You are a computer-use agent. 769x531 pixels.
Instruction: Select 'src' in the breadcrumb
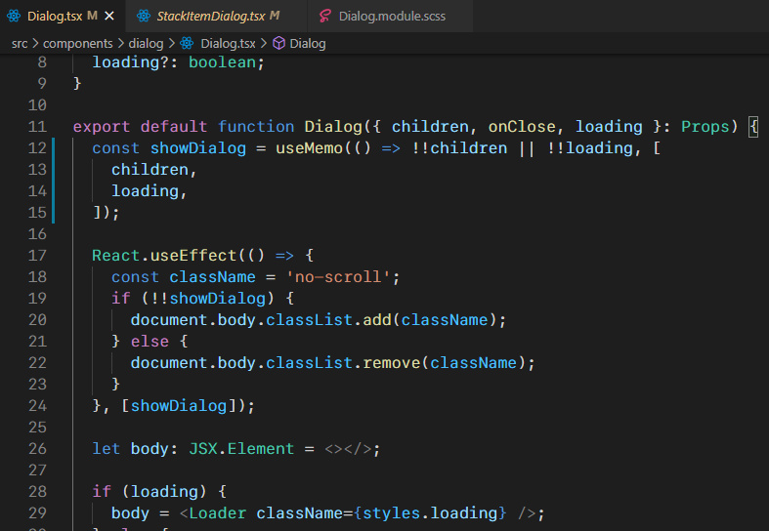[x=20, y=44]
